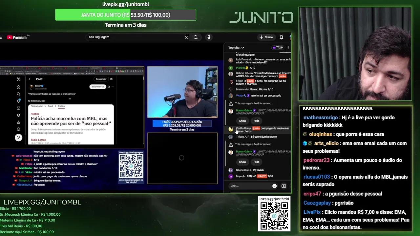This screenshot has width=420, height=236.
Task: Show held message above NãoSeiQueLá's comment
Action: coord(242,162)
